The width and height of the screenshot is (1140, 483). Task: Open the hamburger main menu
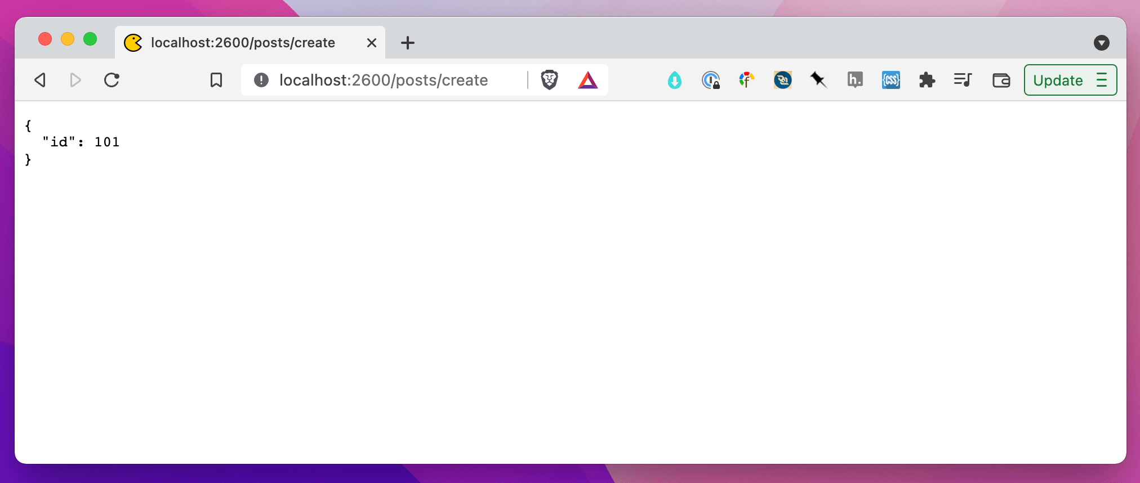click(x=1102, y=80)
